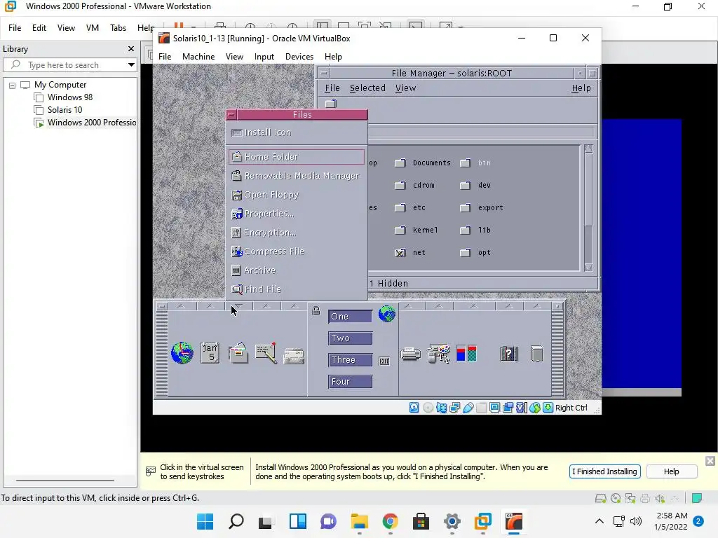Open the Selected menu in File Manager
The height and width of the screenshot is (538, 718).
pos(367,88)
